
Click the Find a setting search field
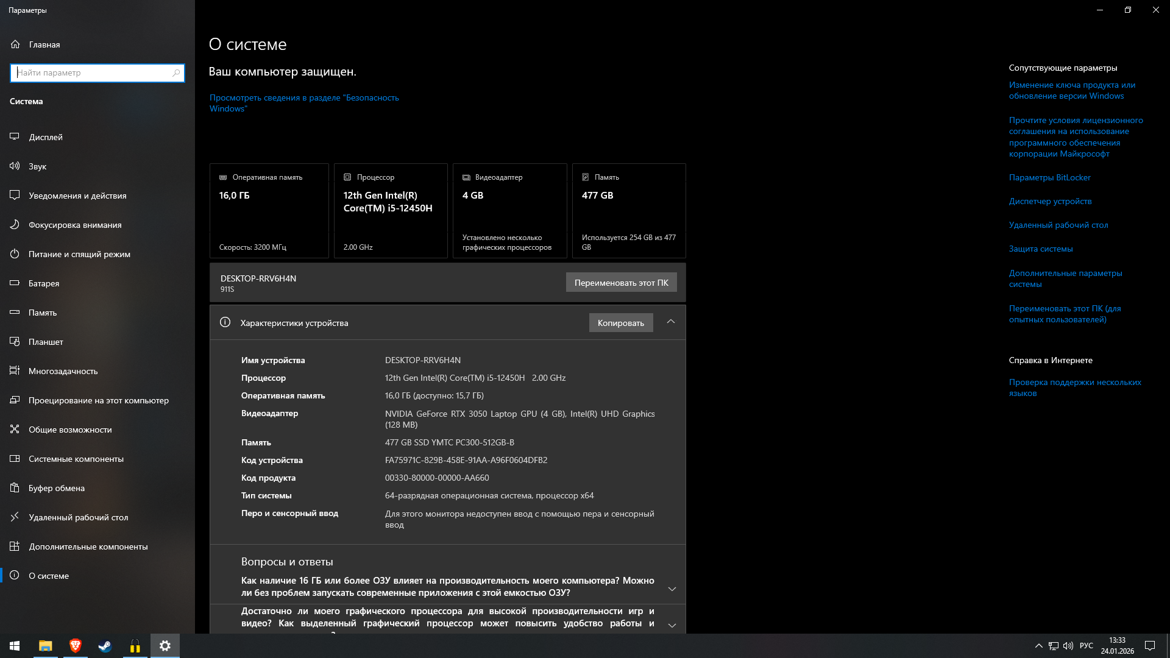pos(93,73)
